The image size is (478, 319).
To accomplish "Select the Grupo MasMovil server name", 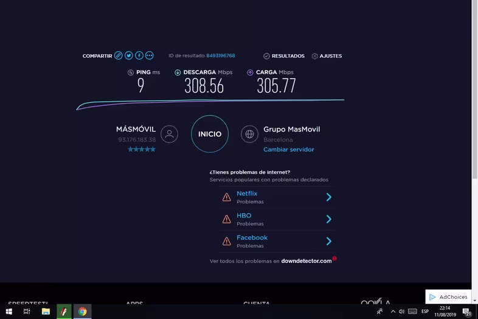I will 292,129.
